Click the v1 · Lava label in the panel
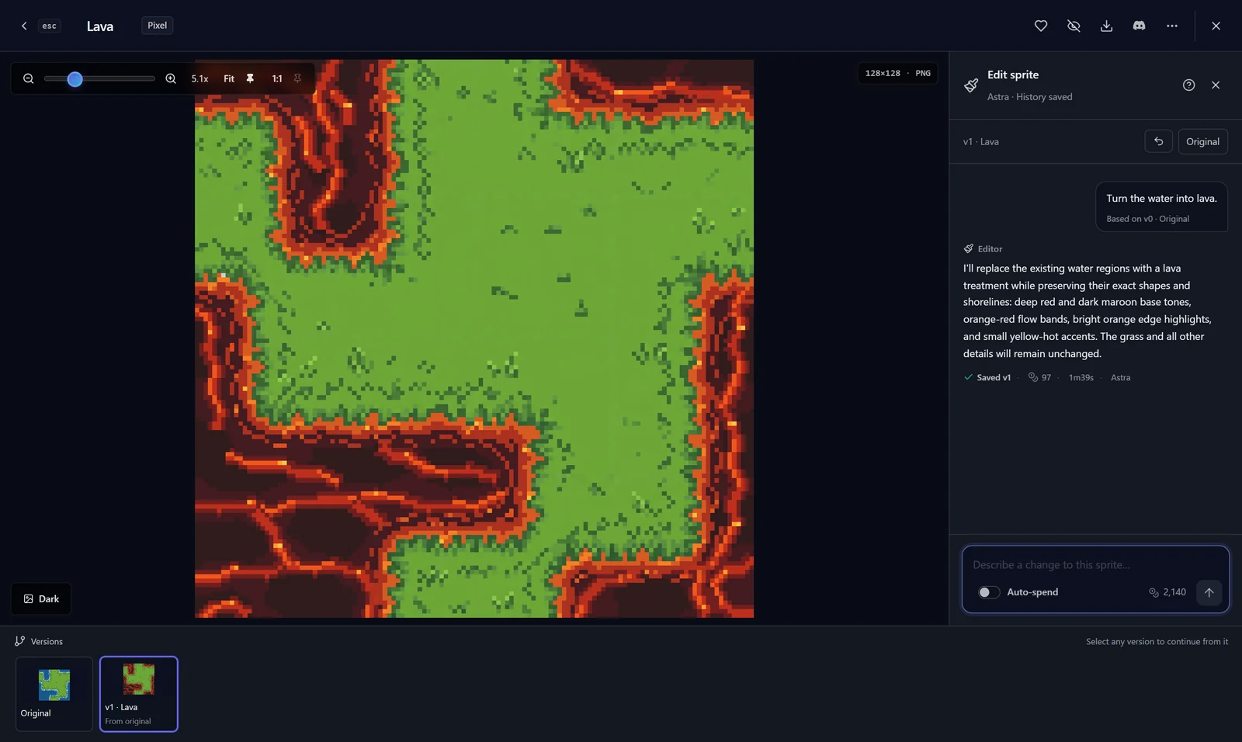The height and width of the screenshot is (742, 1242). (981, 142)
